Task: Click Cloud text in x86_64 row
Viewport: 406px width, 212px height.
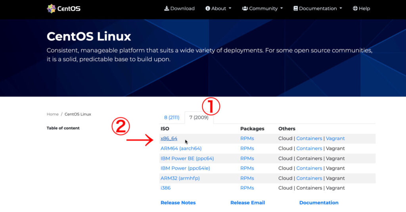Action: (285, 138)
